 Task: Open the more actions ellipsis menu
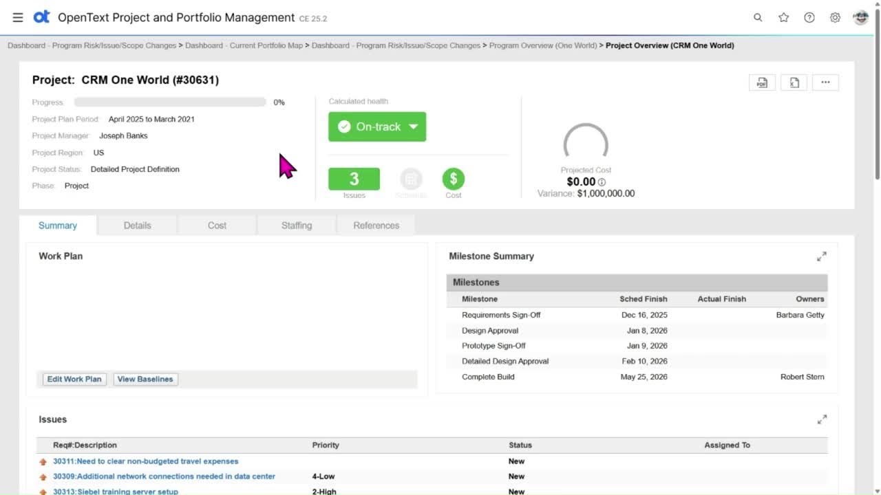pyautogui.click(x=825, y=82)
